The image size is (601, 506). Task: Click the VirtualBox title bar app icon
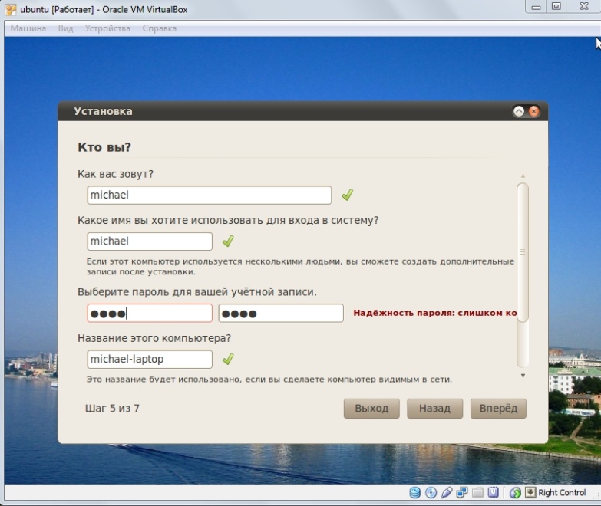pyautogui.click(x=10, y=9)
